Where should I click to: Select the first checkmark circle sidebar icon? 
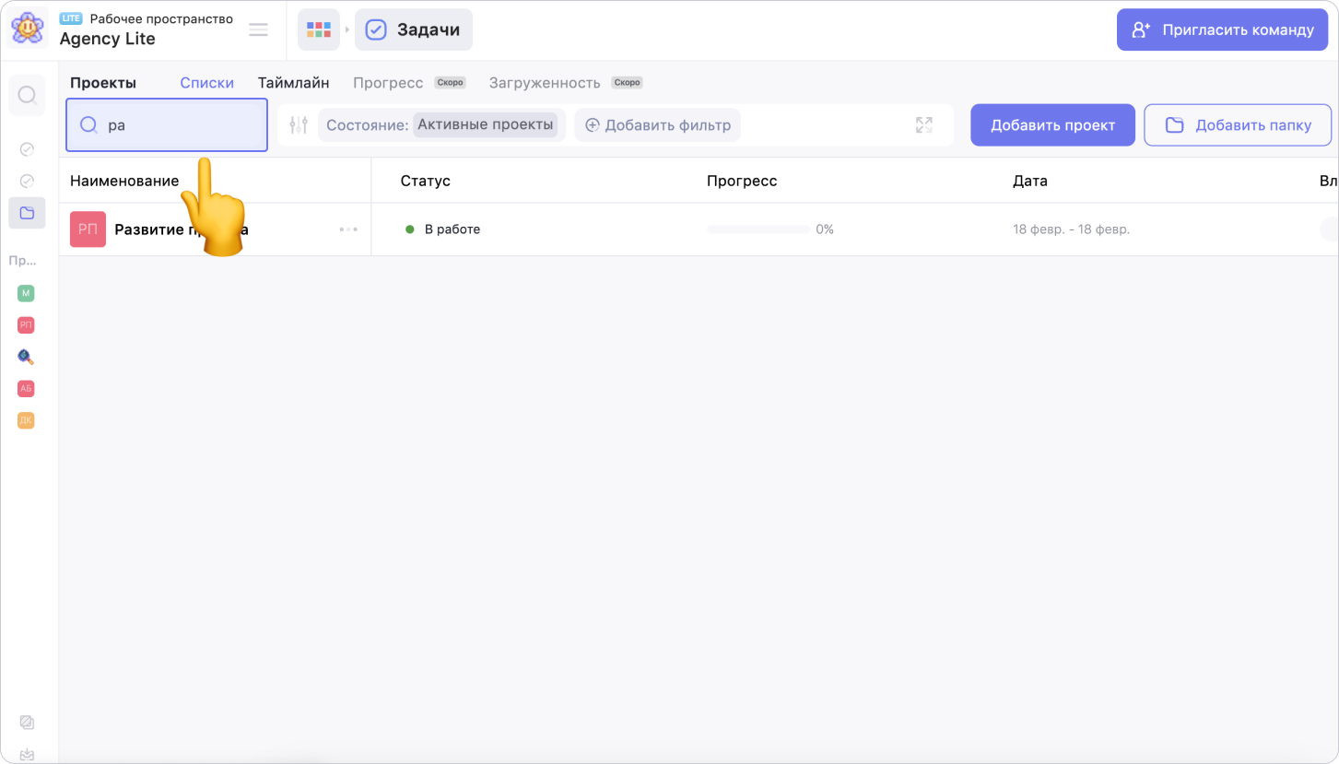[28, 149]
